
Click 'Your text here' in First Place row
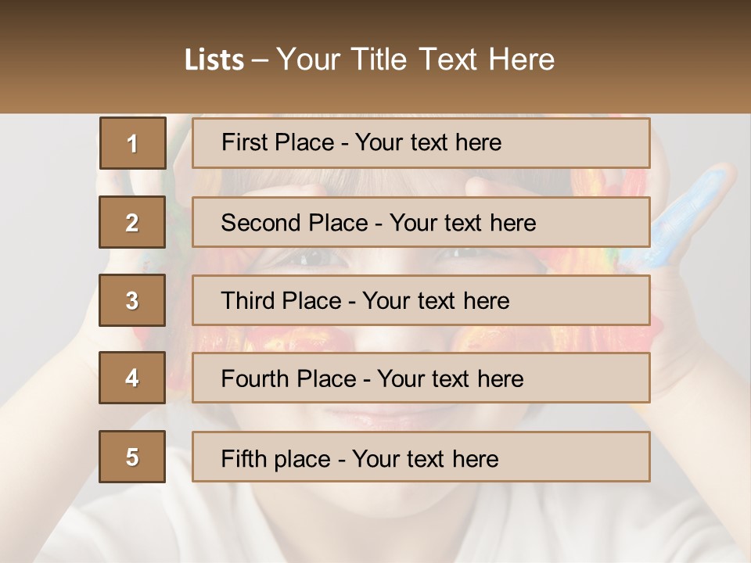[x=428, y=142]
